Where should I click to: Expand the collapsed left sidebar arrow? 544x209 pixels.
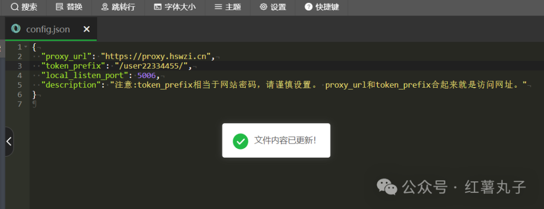pos(9,142)
